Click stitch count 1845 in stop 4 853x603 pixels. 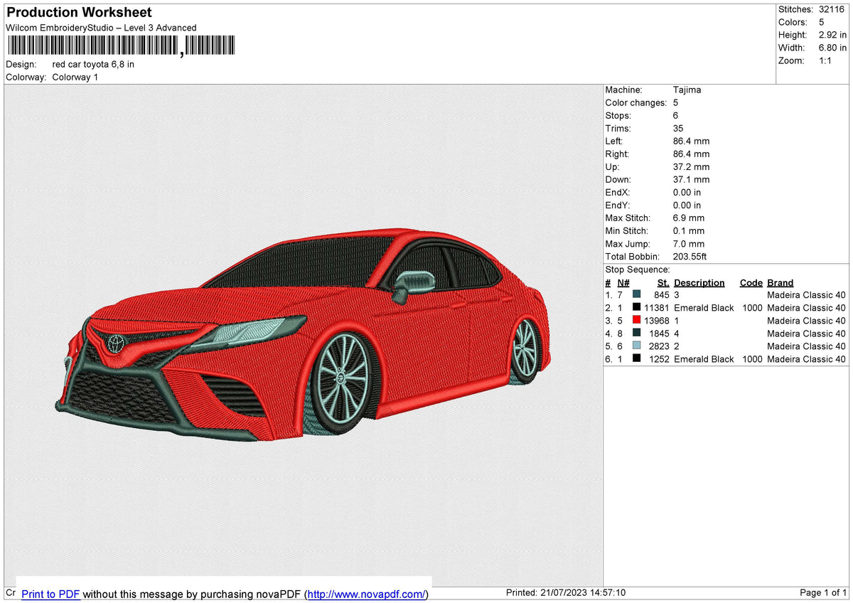click(659, 333)
